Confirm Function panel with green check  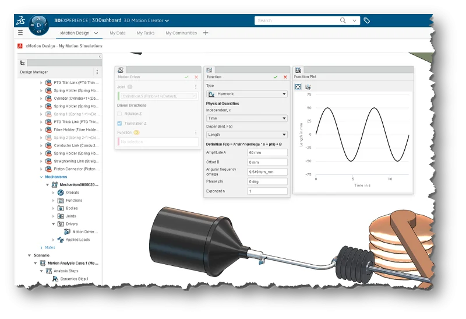pos(276,77)
